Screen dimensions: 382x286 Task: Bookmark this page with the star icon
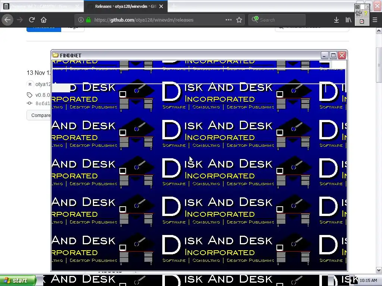[239, 20]
